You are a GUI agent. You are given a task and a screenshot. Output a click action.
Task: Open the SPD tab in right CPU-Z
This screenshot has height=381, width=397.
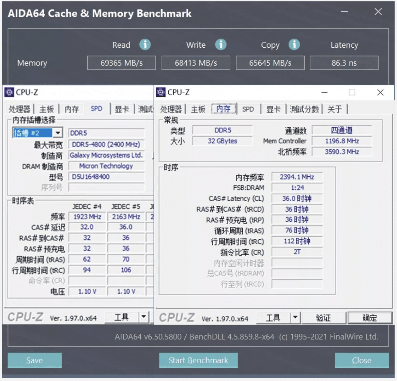tap(248, 109)
